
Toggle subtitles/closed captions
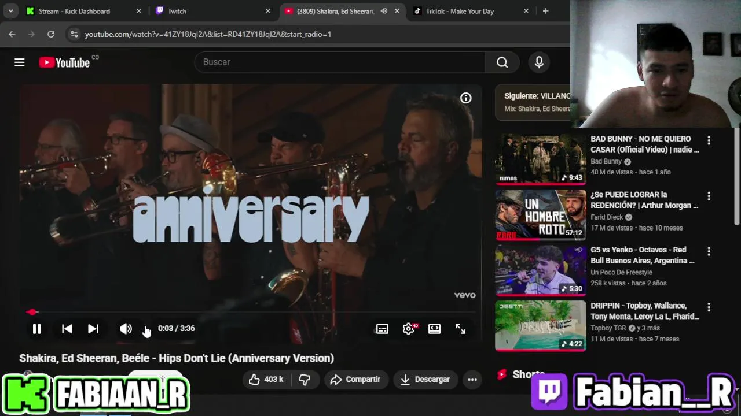pyautogui.click(x=383, y=329)
